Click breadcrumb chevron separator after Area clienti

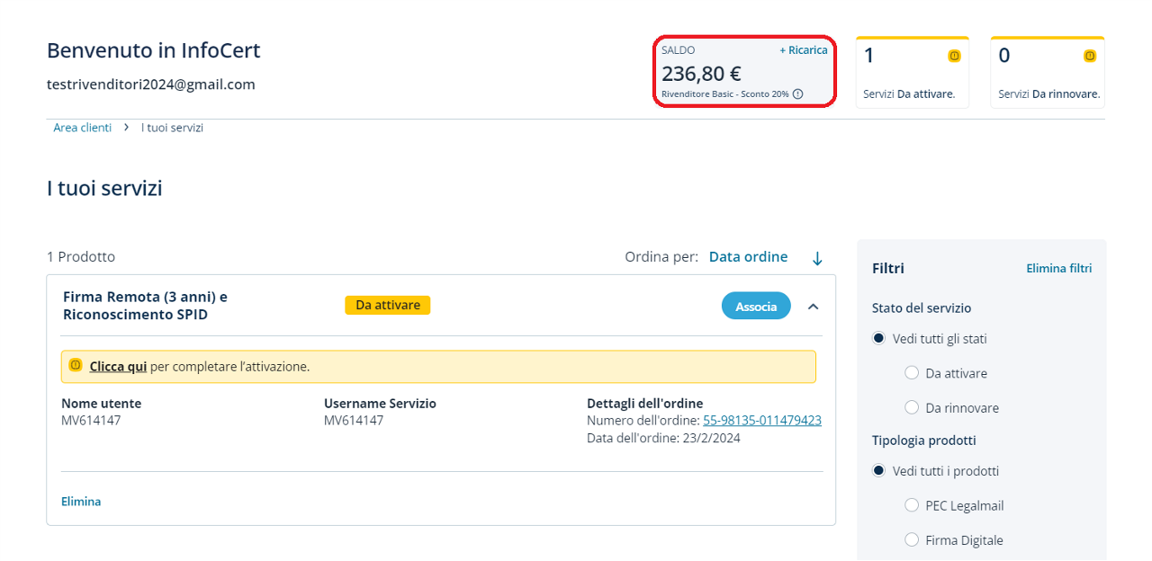[x=127, y=128]
